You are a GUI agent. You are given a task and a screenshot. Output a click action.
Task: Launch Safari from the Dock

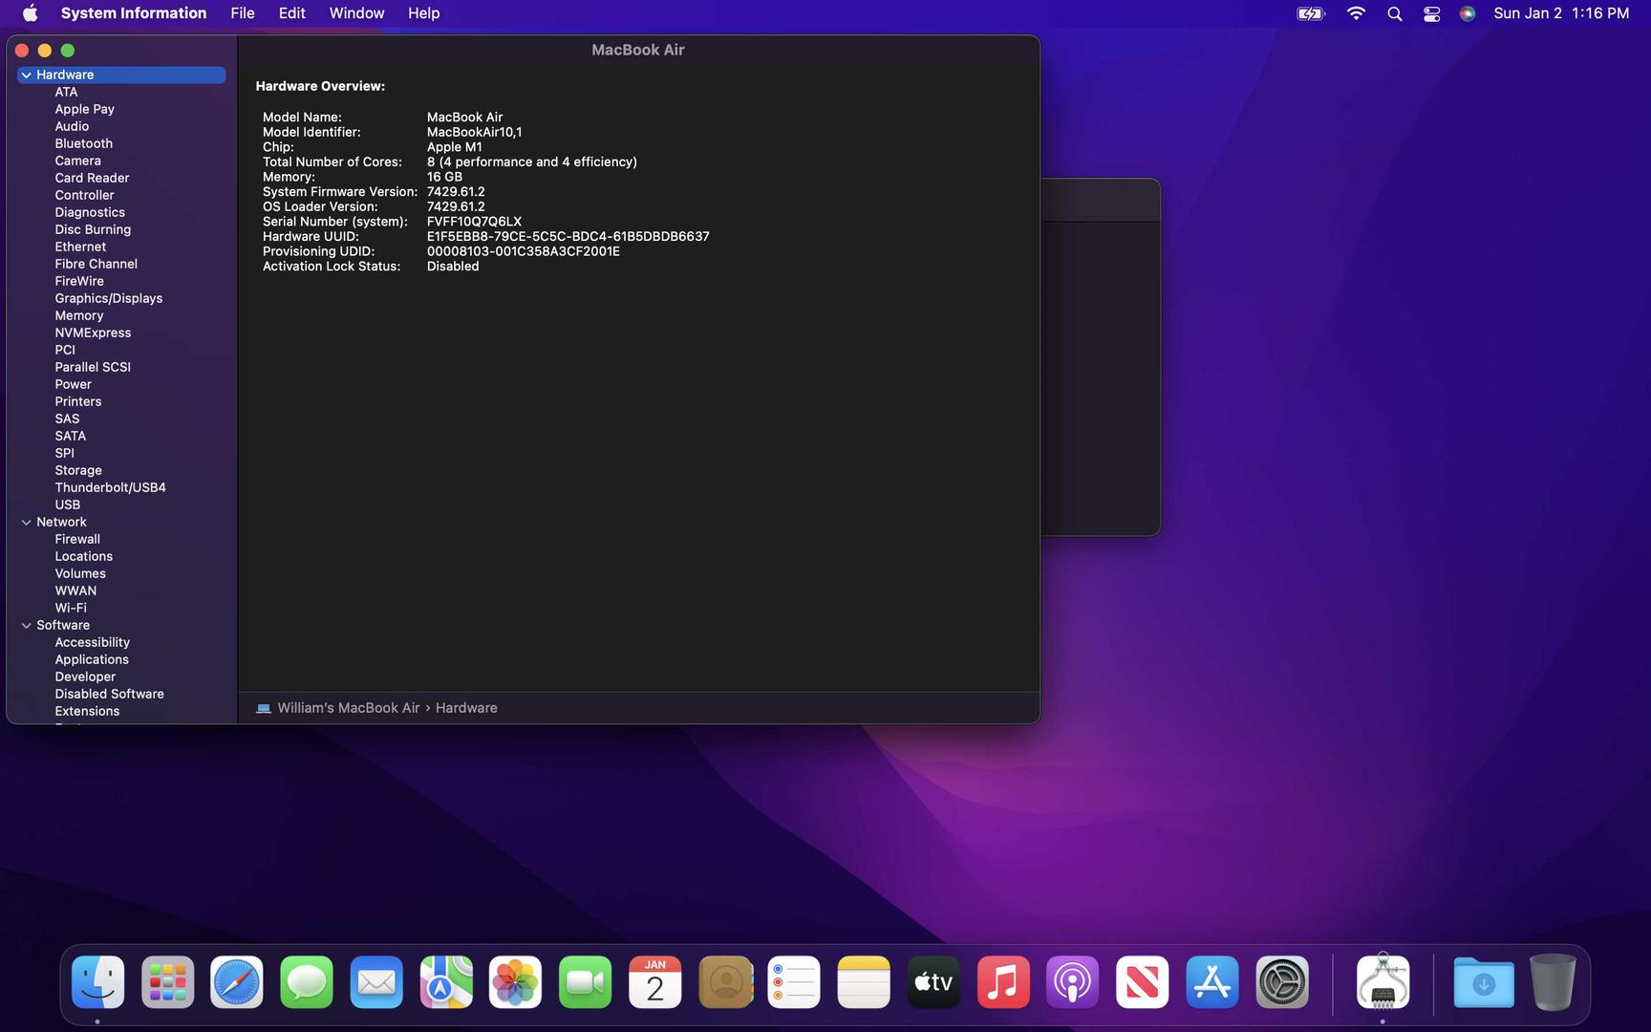237,982
